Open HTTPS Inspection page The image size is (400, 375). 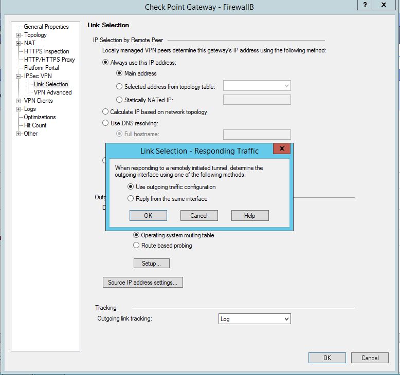pyautogui.click(x=46, y=51)
